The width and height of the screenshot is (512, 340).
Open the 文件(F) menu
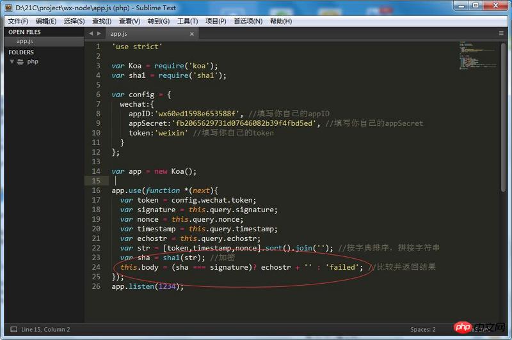(x=18, y=21)
